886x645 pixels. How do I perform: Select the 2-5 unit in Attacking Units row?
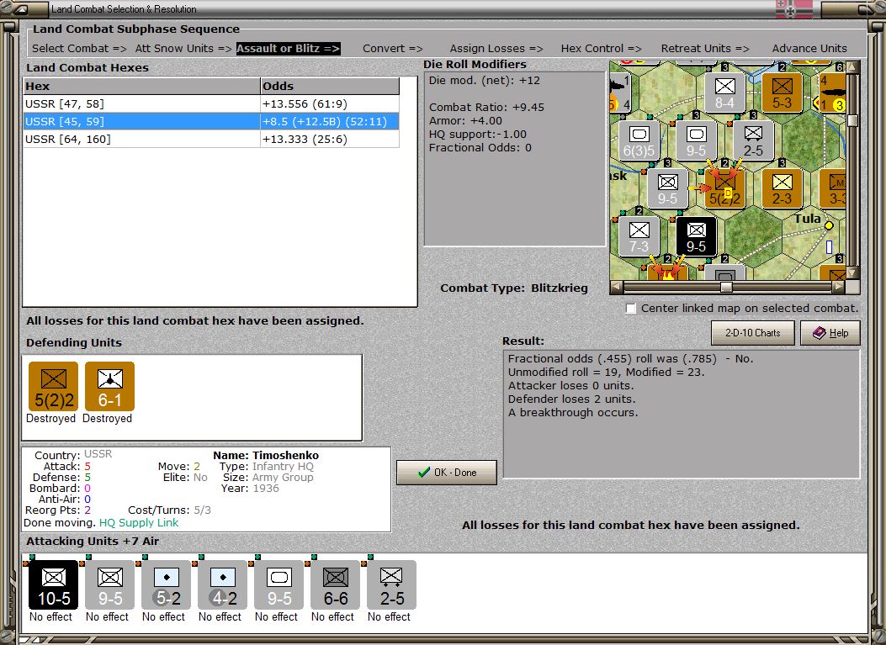tap(390, 585)
